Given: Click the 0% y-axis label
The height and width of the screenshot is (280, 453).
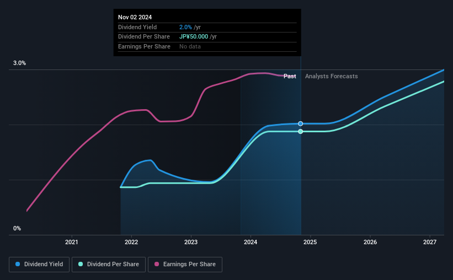Looking at the screenshot, I should click(17, 228).
